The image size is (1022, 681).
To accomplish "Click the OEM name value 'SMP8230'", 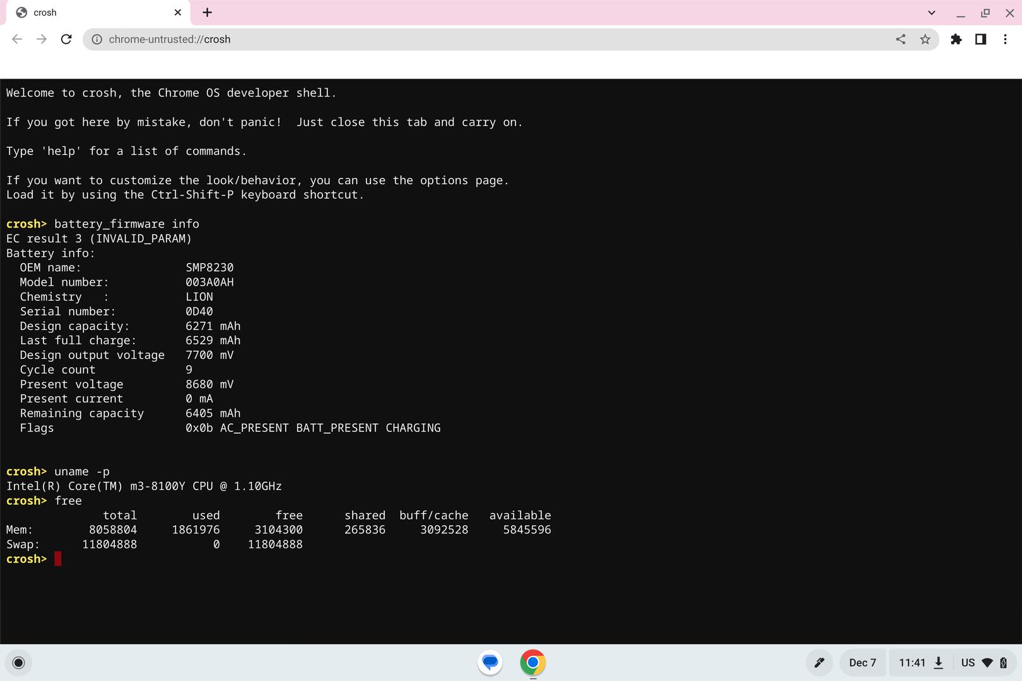I will 209,267.
